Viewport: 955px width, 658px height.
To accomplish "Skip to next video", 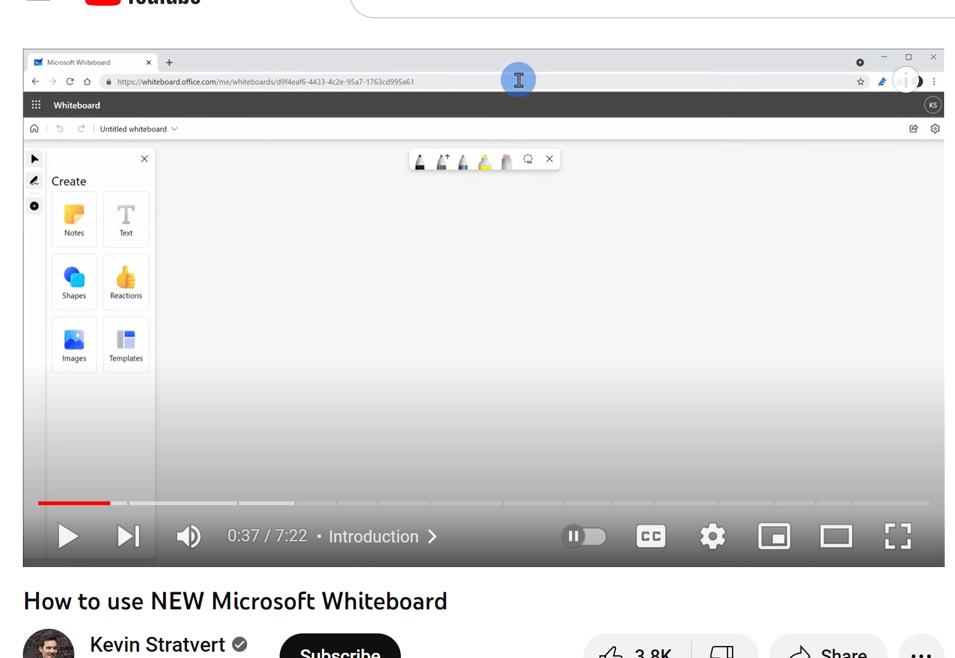I will coord(129,536).
